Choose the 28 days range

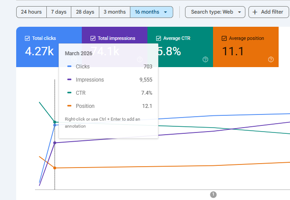85,12
